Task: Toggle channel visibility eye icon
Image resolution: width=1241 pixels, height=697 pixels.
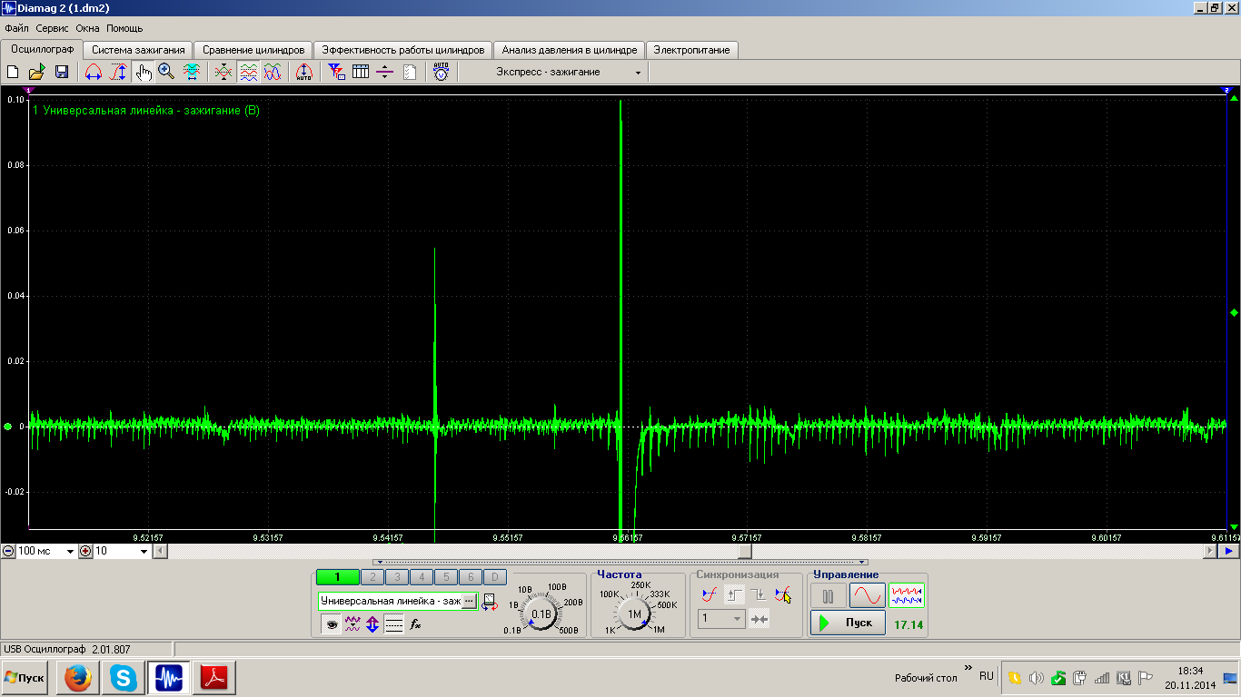Action: 332,624
